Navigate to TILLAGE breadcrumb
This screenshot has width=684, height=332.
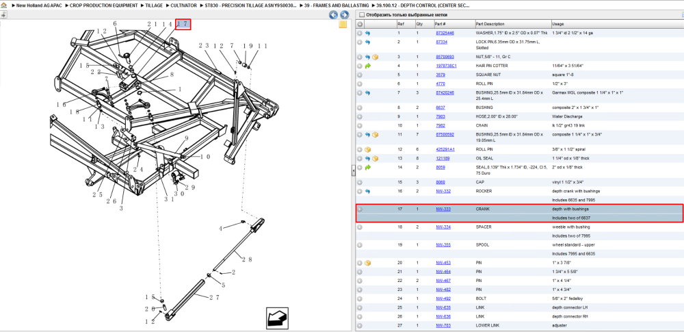tap(153, 5)
